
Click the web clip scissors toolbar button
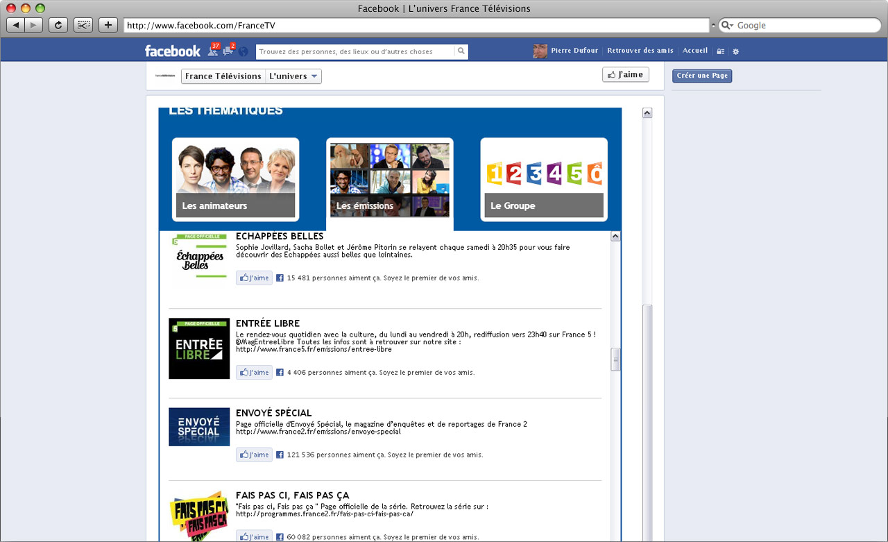(83, 25)
